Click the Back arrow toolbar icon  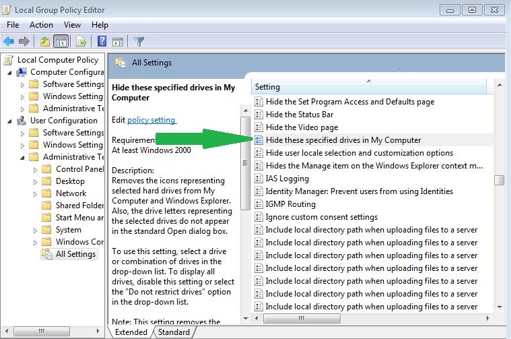9,41
